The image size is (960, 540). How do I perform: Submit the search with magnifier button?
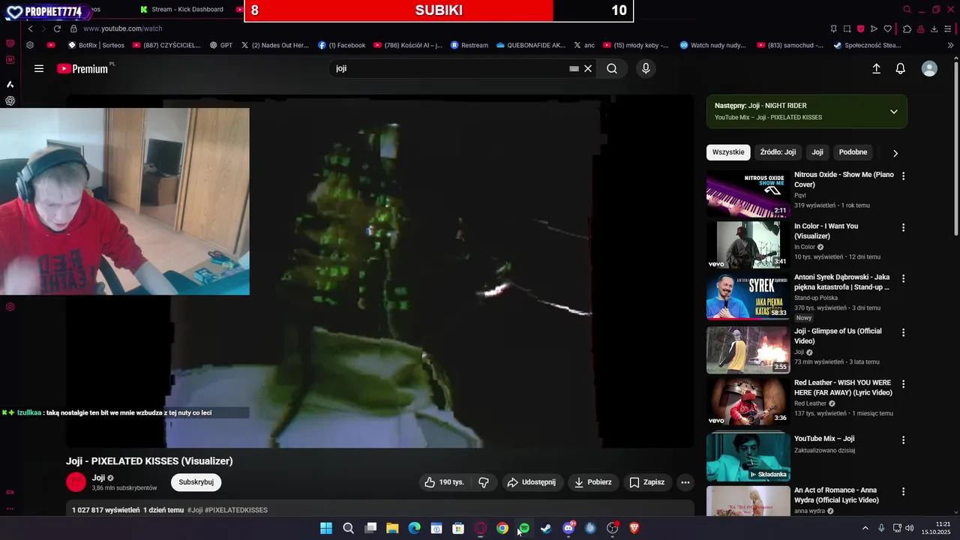pyautogui.click(x=612, y=68)
